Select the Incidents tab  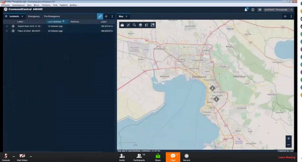14,16
